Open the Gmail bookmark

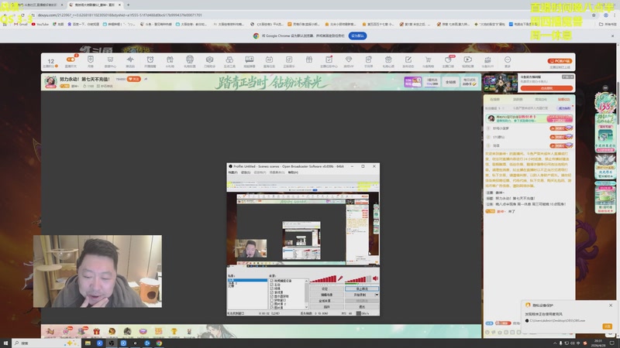(x=21, y=24)
